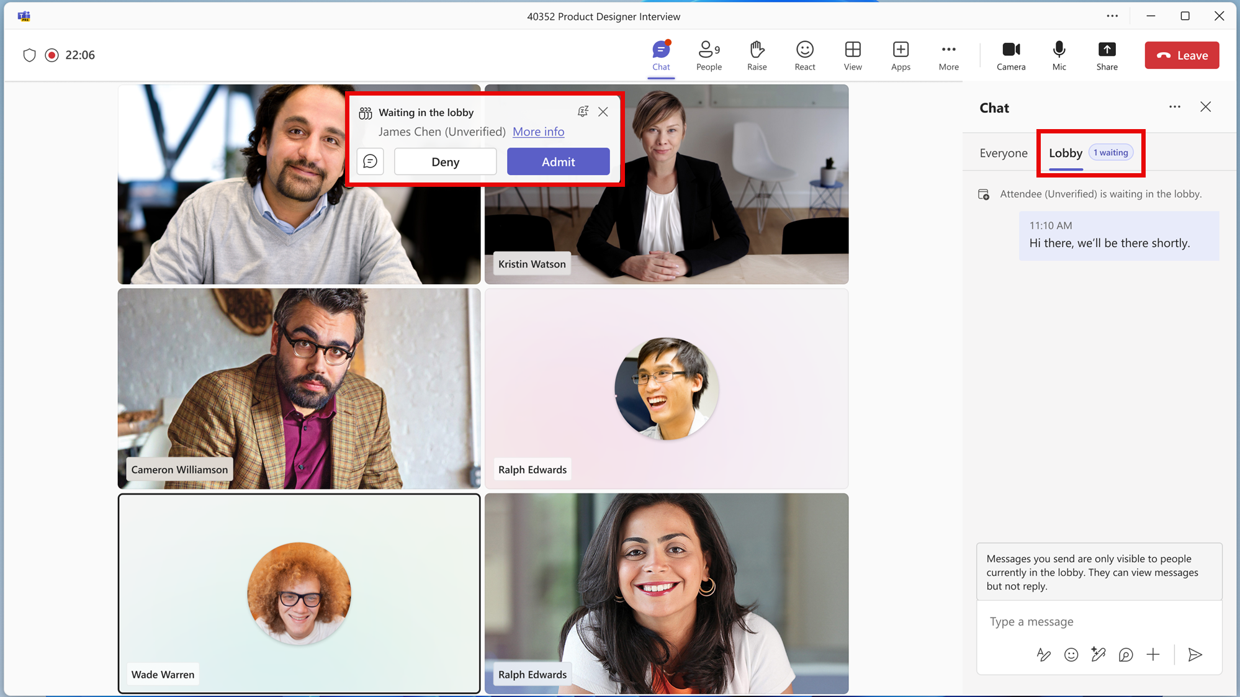Mute your Mic
Viewport: 1240px width, 697px height.
coord(1059,55)
